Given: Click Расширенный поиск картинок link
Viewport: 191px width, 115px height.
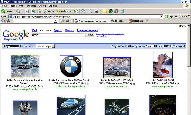Looking at the screenshot, I should [110, 34].
